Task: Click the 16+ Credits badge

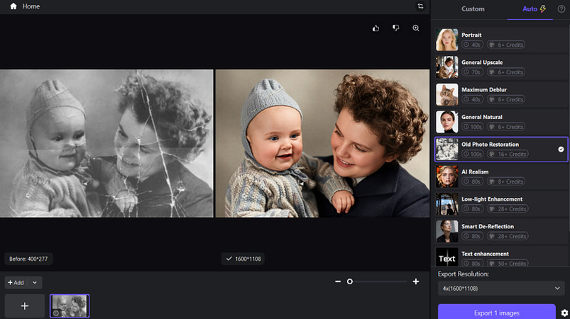Action: coord(508,155)
